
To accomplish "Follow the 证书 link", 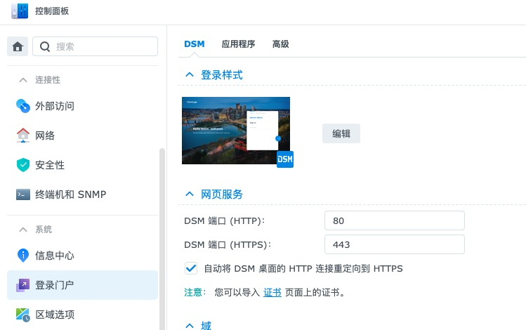I will pyautogui.click(x=272, y=293).
